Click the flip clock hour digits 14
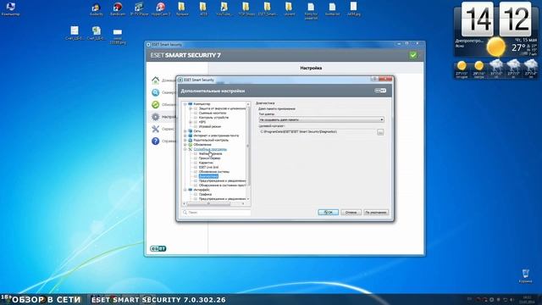Viewport: 542px width, 305px height. (x=478, y=19)
